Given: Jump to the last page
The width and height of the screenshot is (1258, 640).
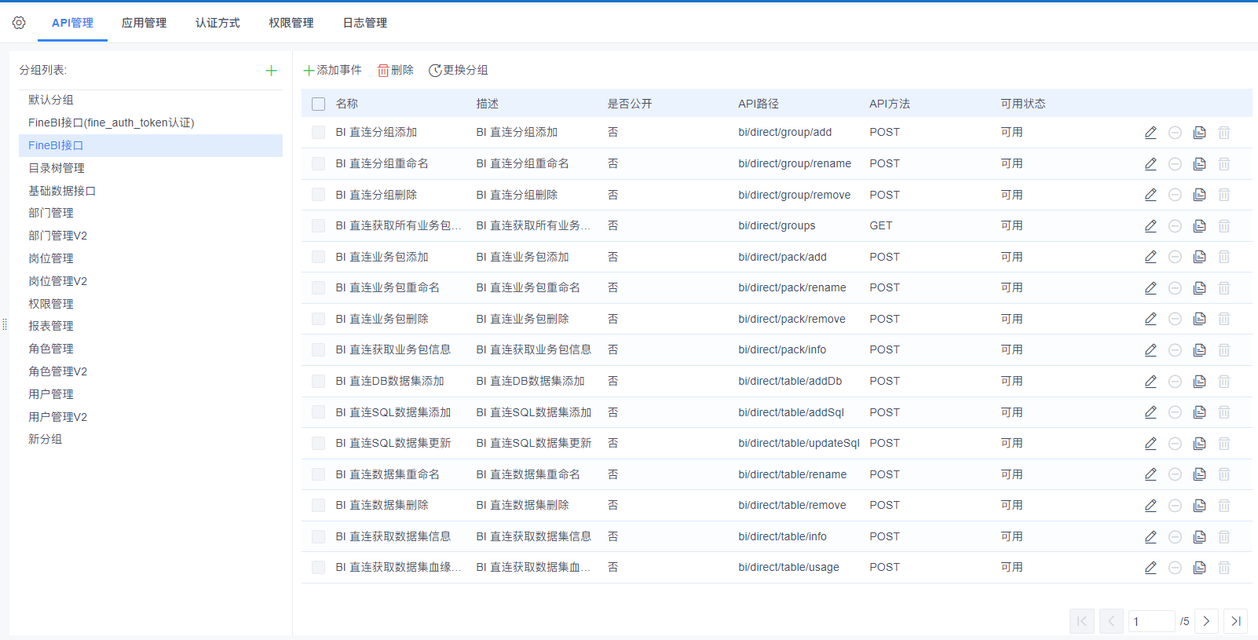Looking at the screenshot, I should [x=1235, y=621].
